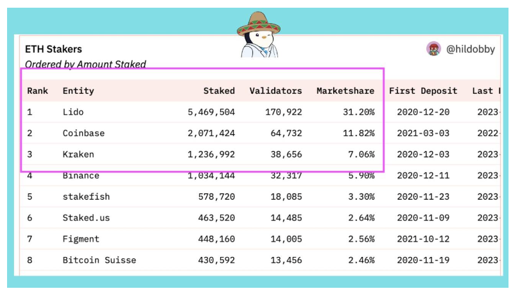The height and width of the screenshot is (291, 513).
Task: Sort by the Validators column header
Action: (276, 91)
